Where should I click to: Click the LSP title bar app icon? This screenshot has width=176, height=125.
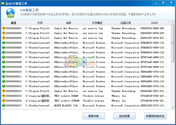(x=3, y=3)
